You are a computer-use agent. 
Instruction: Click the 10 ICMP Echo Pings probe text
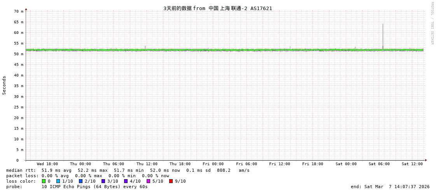(x=95, y=187)
